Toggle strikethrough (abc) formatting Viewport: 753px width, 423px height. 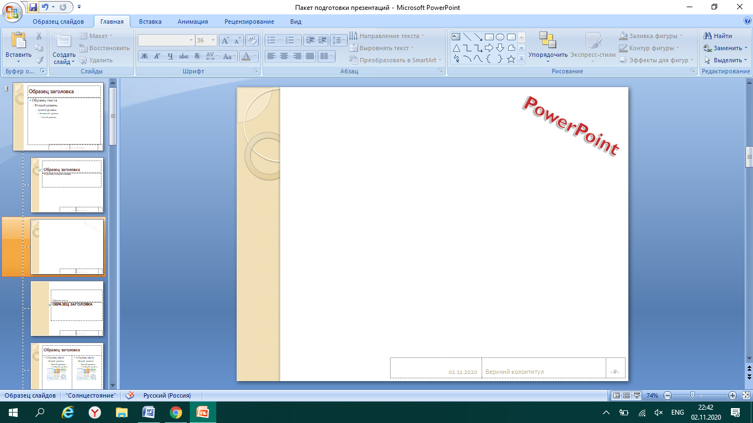tap(184, 56)
